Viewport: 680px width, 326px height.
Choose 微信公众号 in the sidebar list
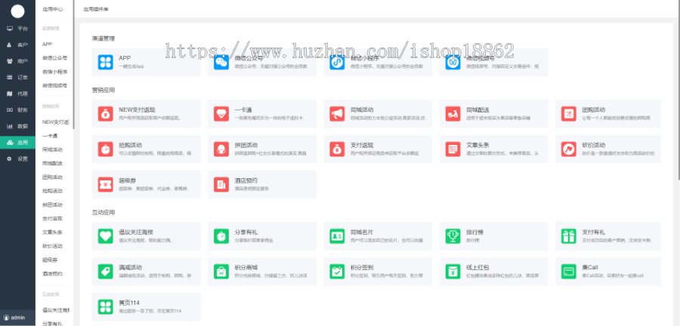point(54,57)
